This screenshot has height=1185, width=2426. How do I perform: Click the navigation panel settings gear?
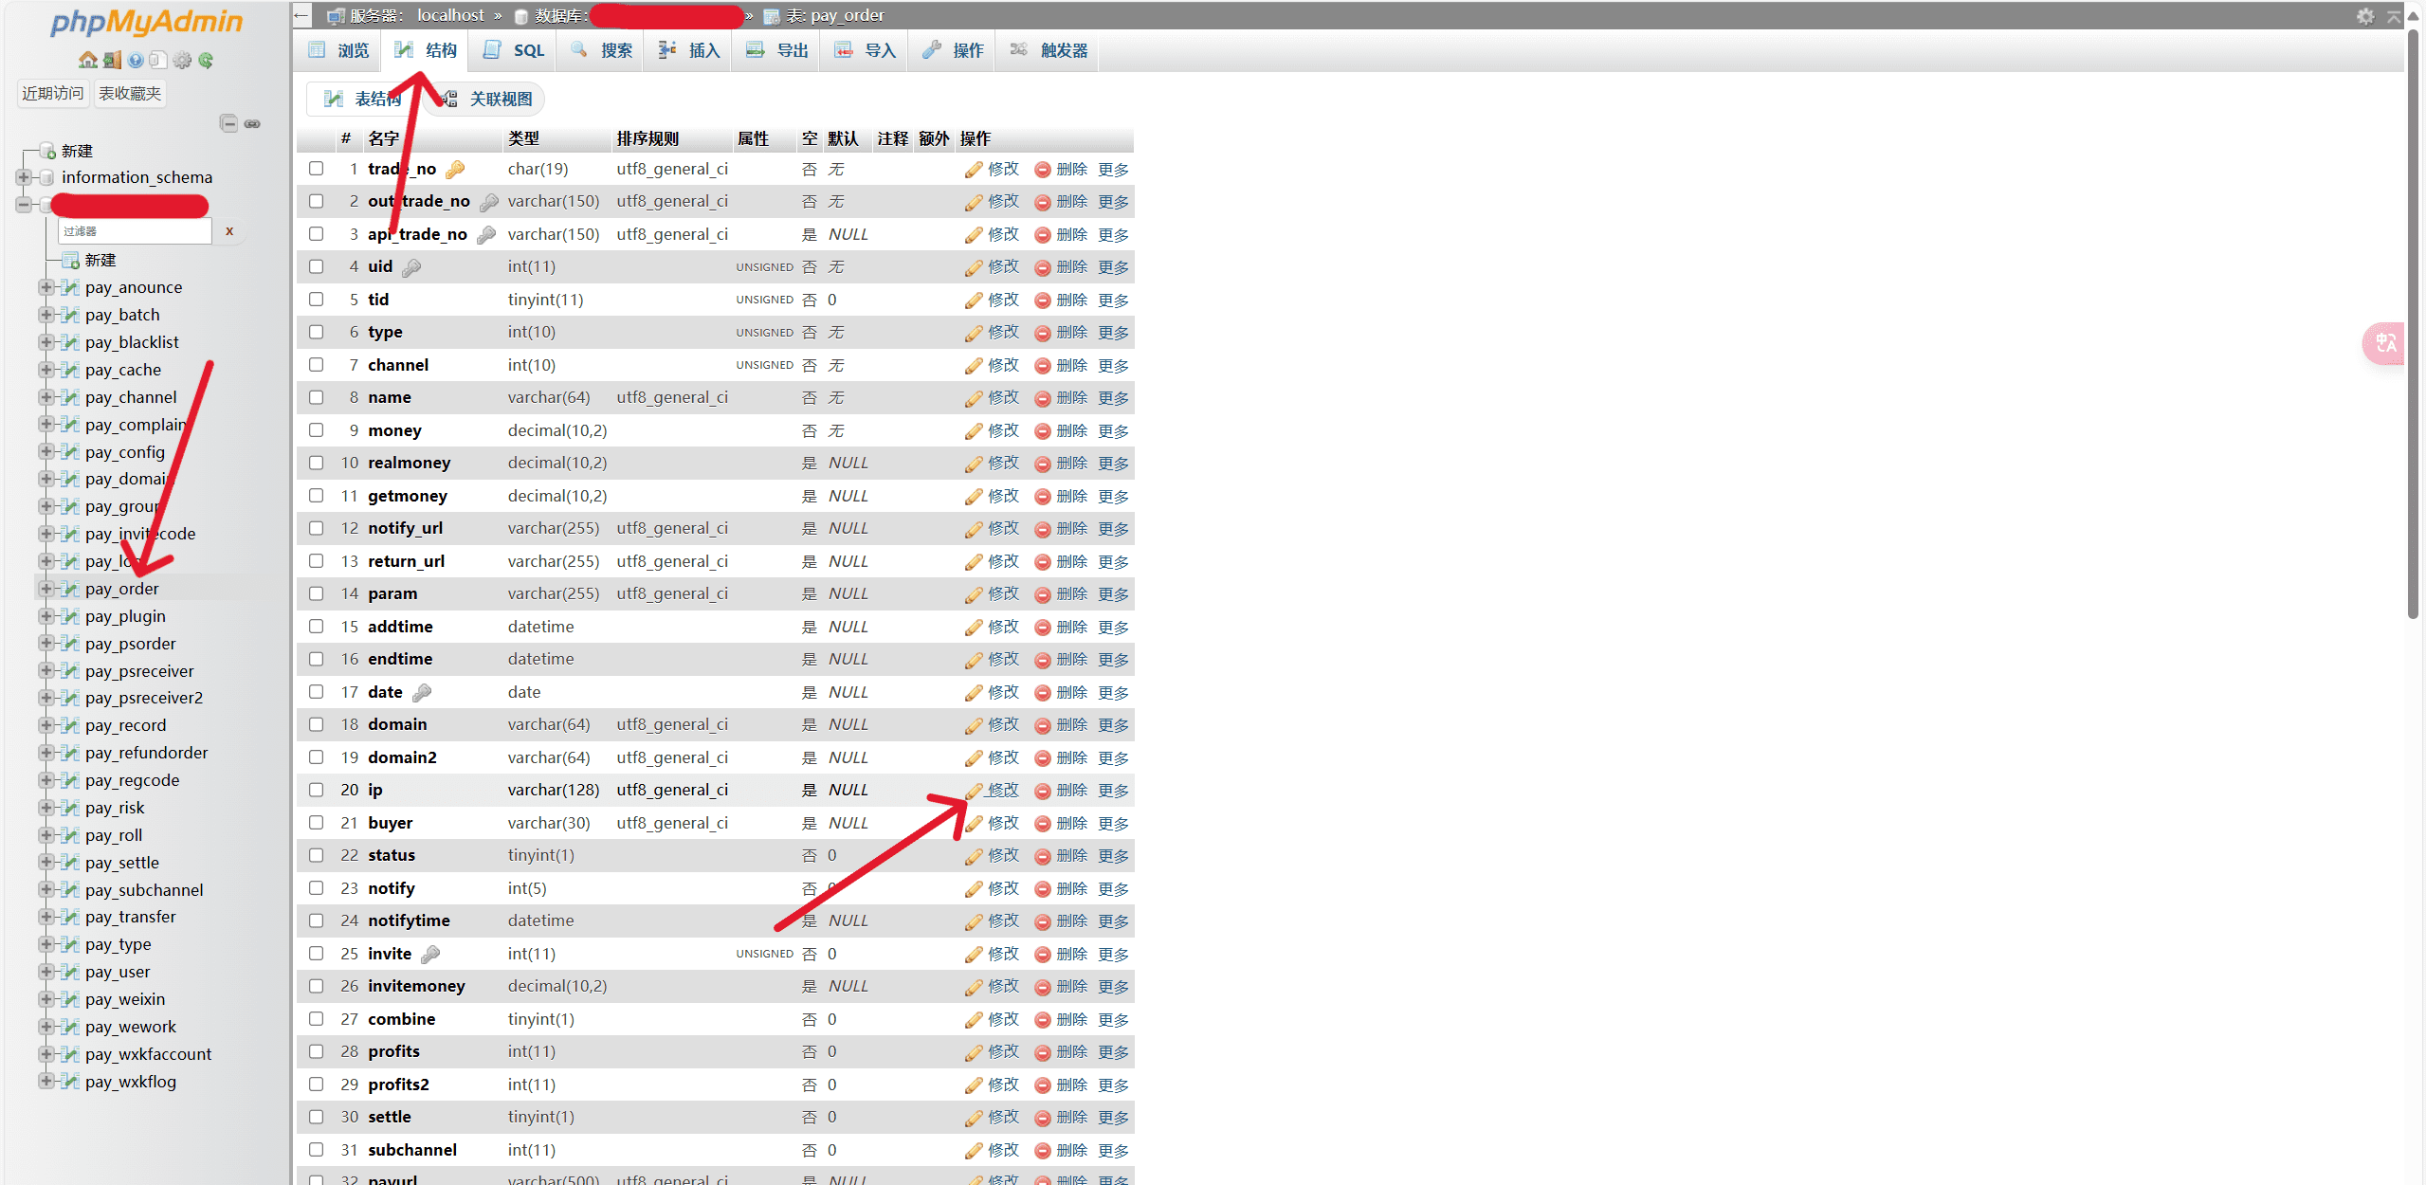coord(182,61)
